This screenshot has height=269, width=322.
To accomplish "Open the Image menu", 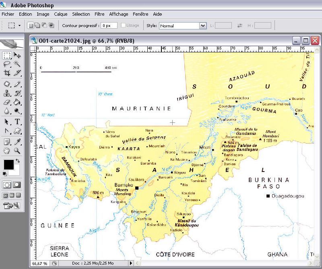I will click(x=43, y=14).
